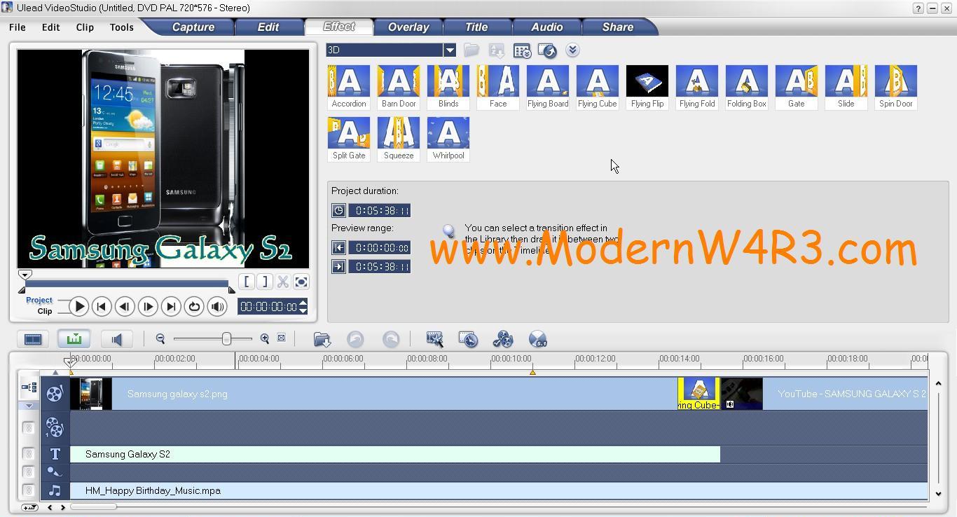
Task: Step to the previous frame
Action: click(125, 306)
